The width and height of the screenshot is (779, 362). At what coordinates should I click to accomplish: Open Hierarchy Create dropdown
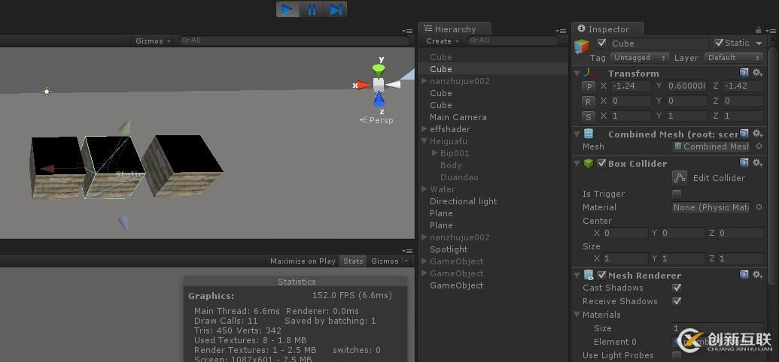(442, 41)
